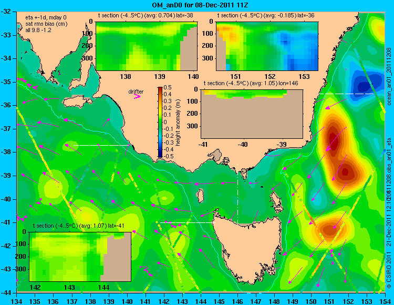394x305 pixels.
Task: Click the 0.5 value on the color bar scale
Action: click(x=168, y=87)
